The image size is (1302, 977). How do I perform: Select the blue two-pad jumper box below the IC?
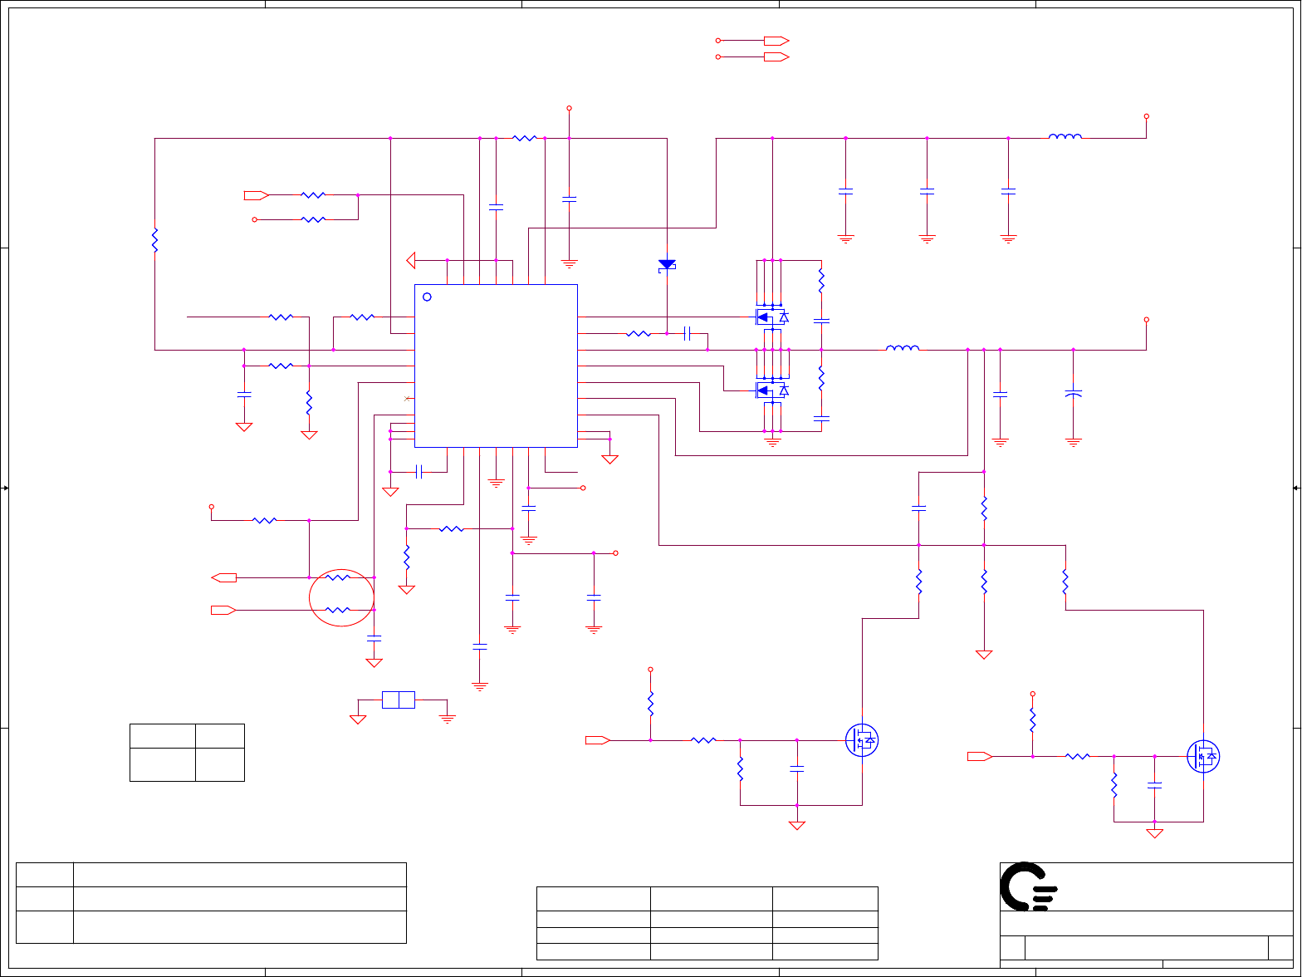(399, 700)
